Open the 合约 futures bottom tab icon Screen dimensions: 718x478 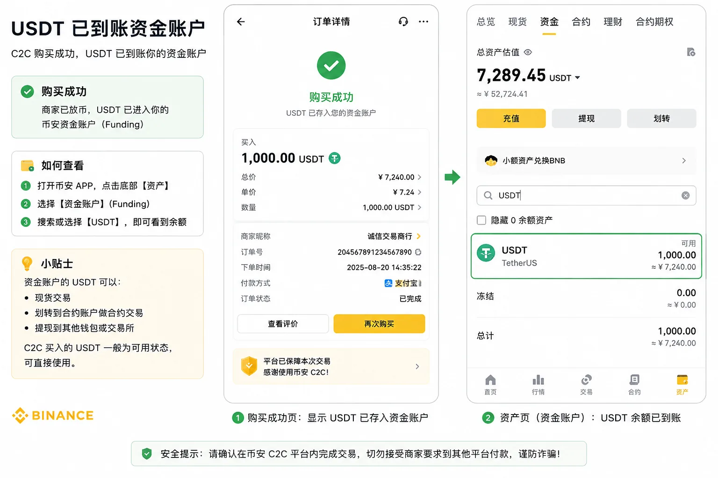[x=634, y=380]
